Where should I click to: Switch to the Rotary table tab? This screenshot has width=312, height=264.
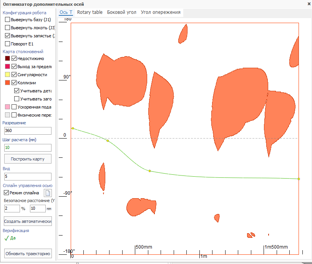(x=90, y=12)
